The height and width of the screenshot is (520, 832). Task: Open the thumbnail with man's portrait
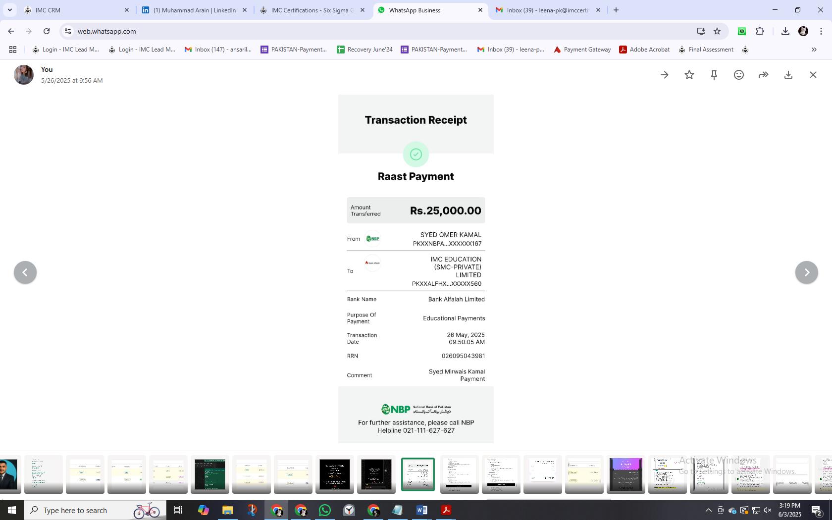click(9, 474)
